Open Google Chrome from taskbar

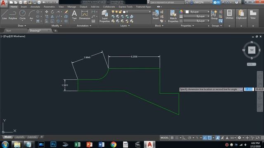pyautogui.click(x=113, y=144)
